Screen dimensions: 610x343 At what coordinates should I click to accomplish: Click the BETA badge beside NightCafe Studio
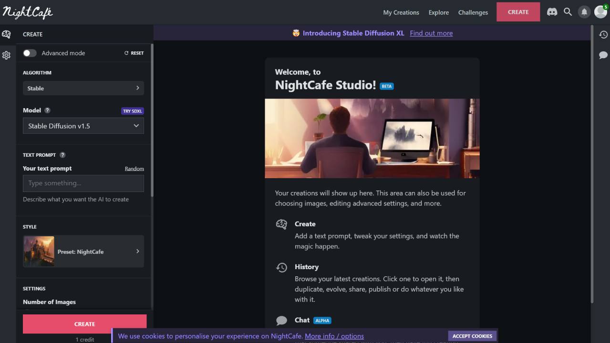click(387, 86)
